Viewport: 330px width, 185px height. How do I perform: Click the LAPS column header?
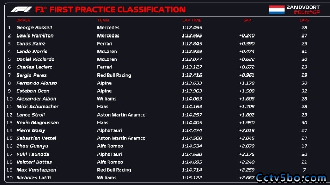[304, 20]
